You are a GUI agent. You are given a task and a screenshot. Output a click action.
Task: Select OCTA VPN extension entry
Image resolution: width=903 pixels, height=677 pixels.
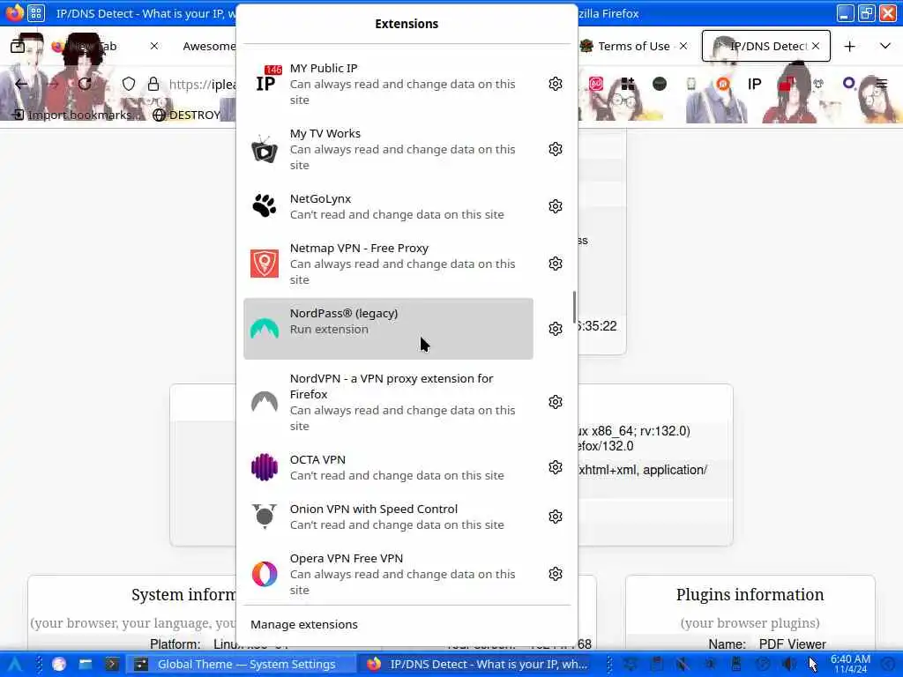[388, 467]
